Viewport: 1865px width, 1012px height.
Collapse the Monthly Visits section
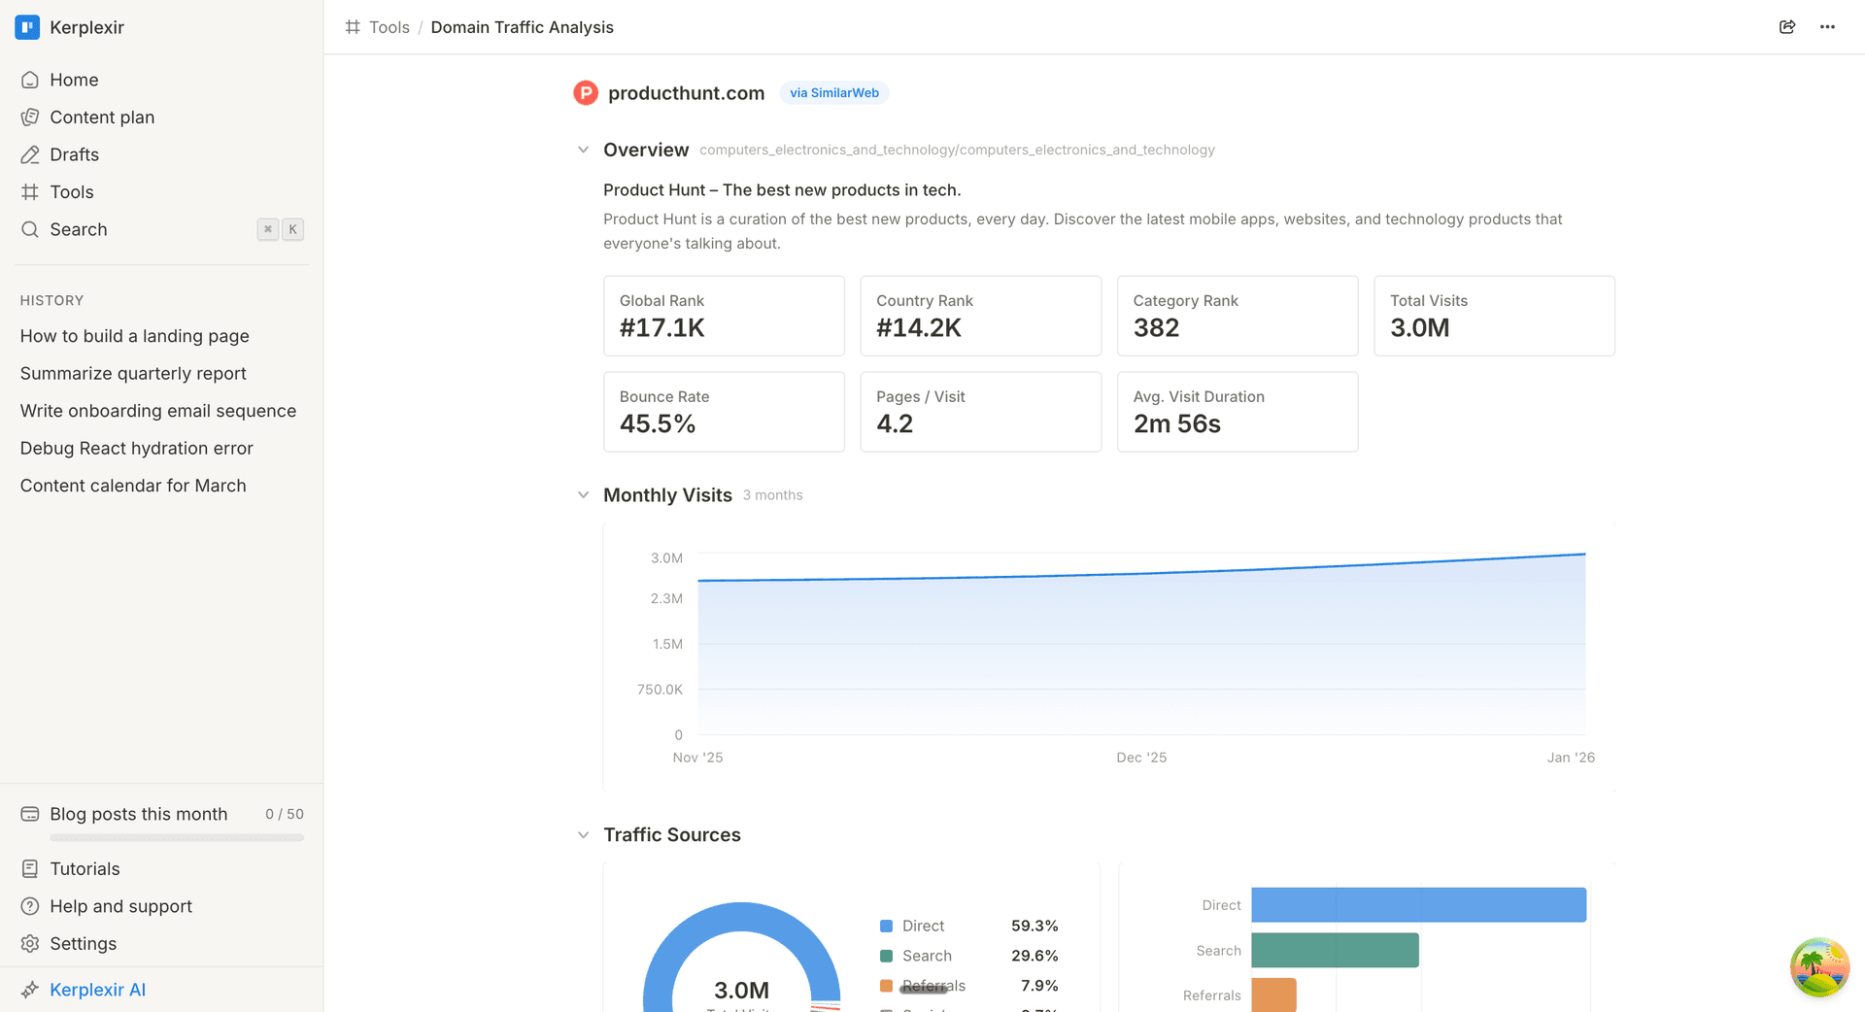(583, 495)
